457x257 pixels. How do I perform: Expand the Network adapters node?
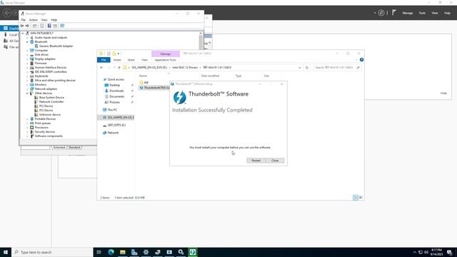27,89
